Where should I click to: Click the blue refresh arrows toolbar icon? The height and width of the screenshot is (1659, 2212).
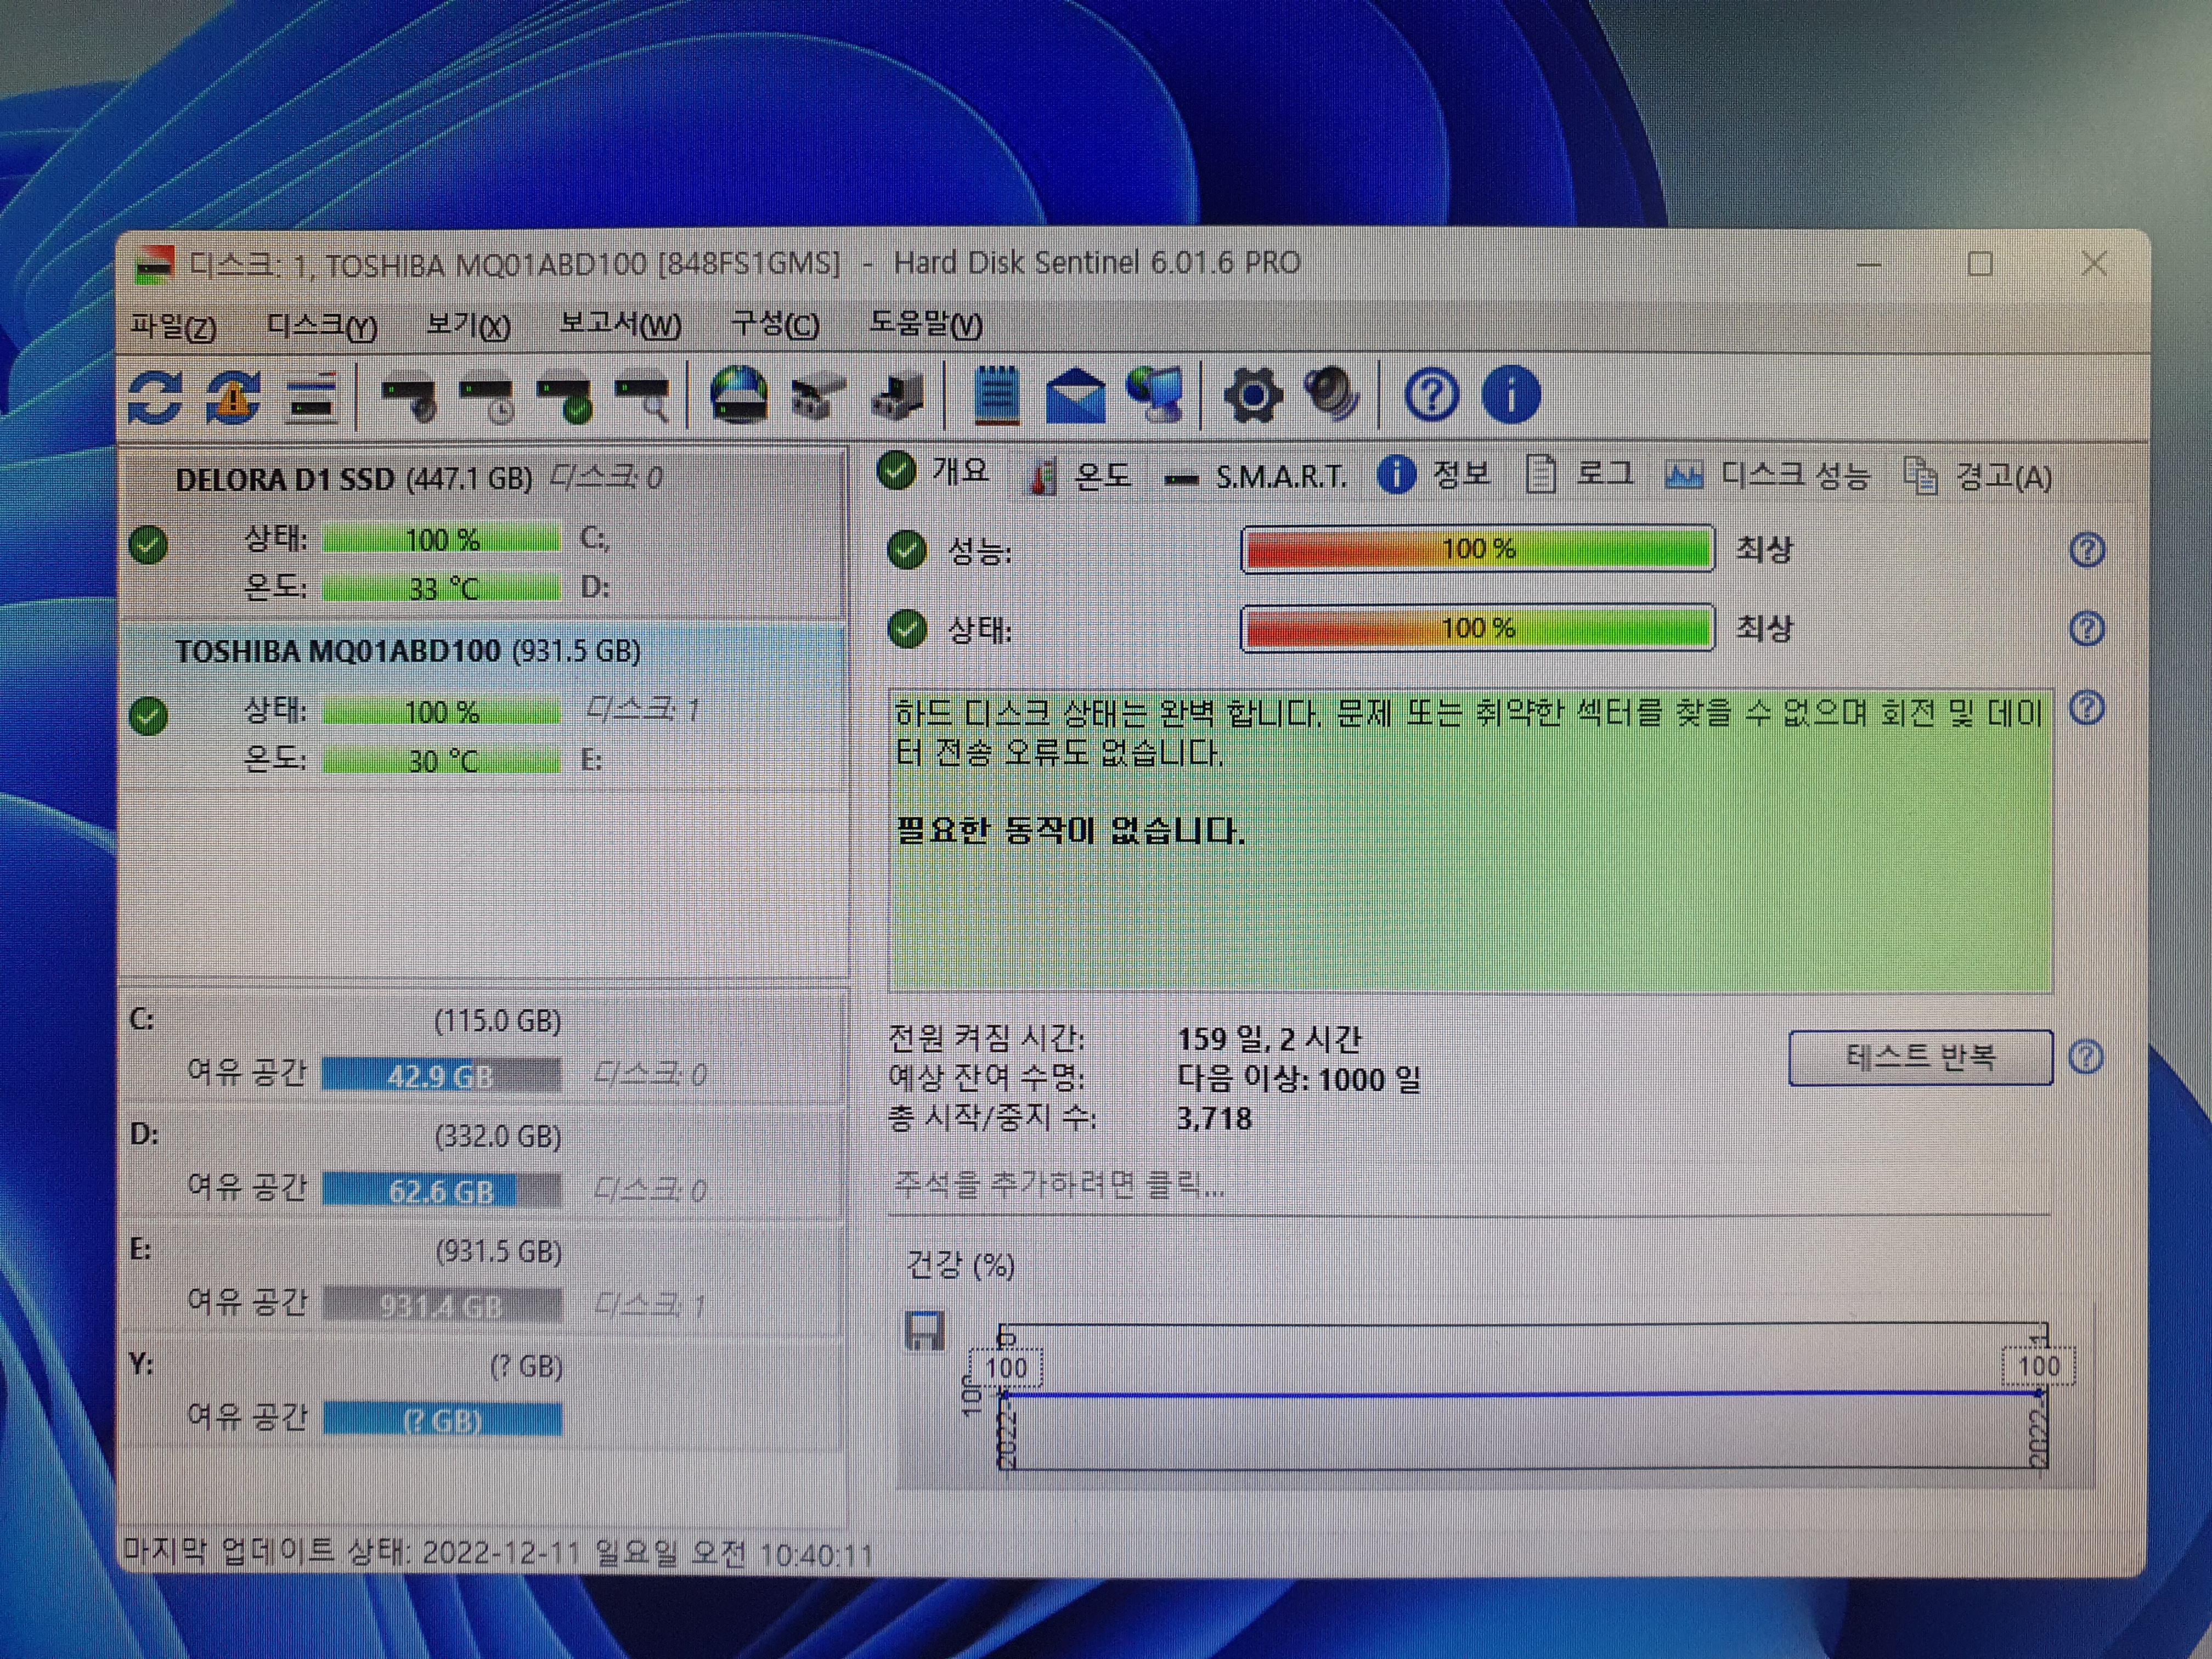click(x=155, y=397)
